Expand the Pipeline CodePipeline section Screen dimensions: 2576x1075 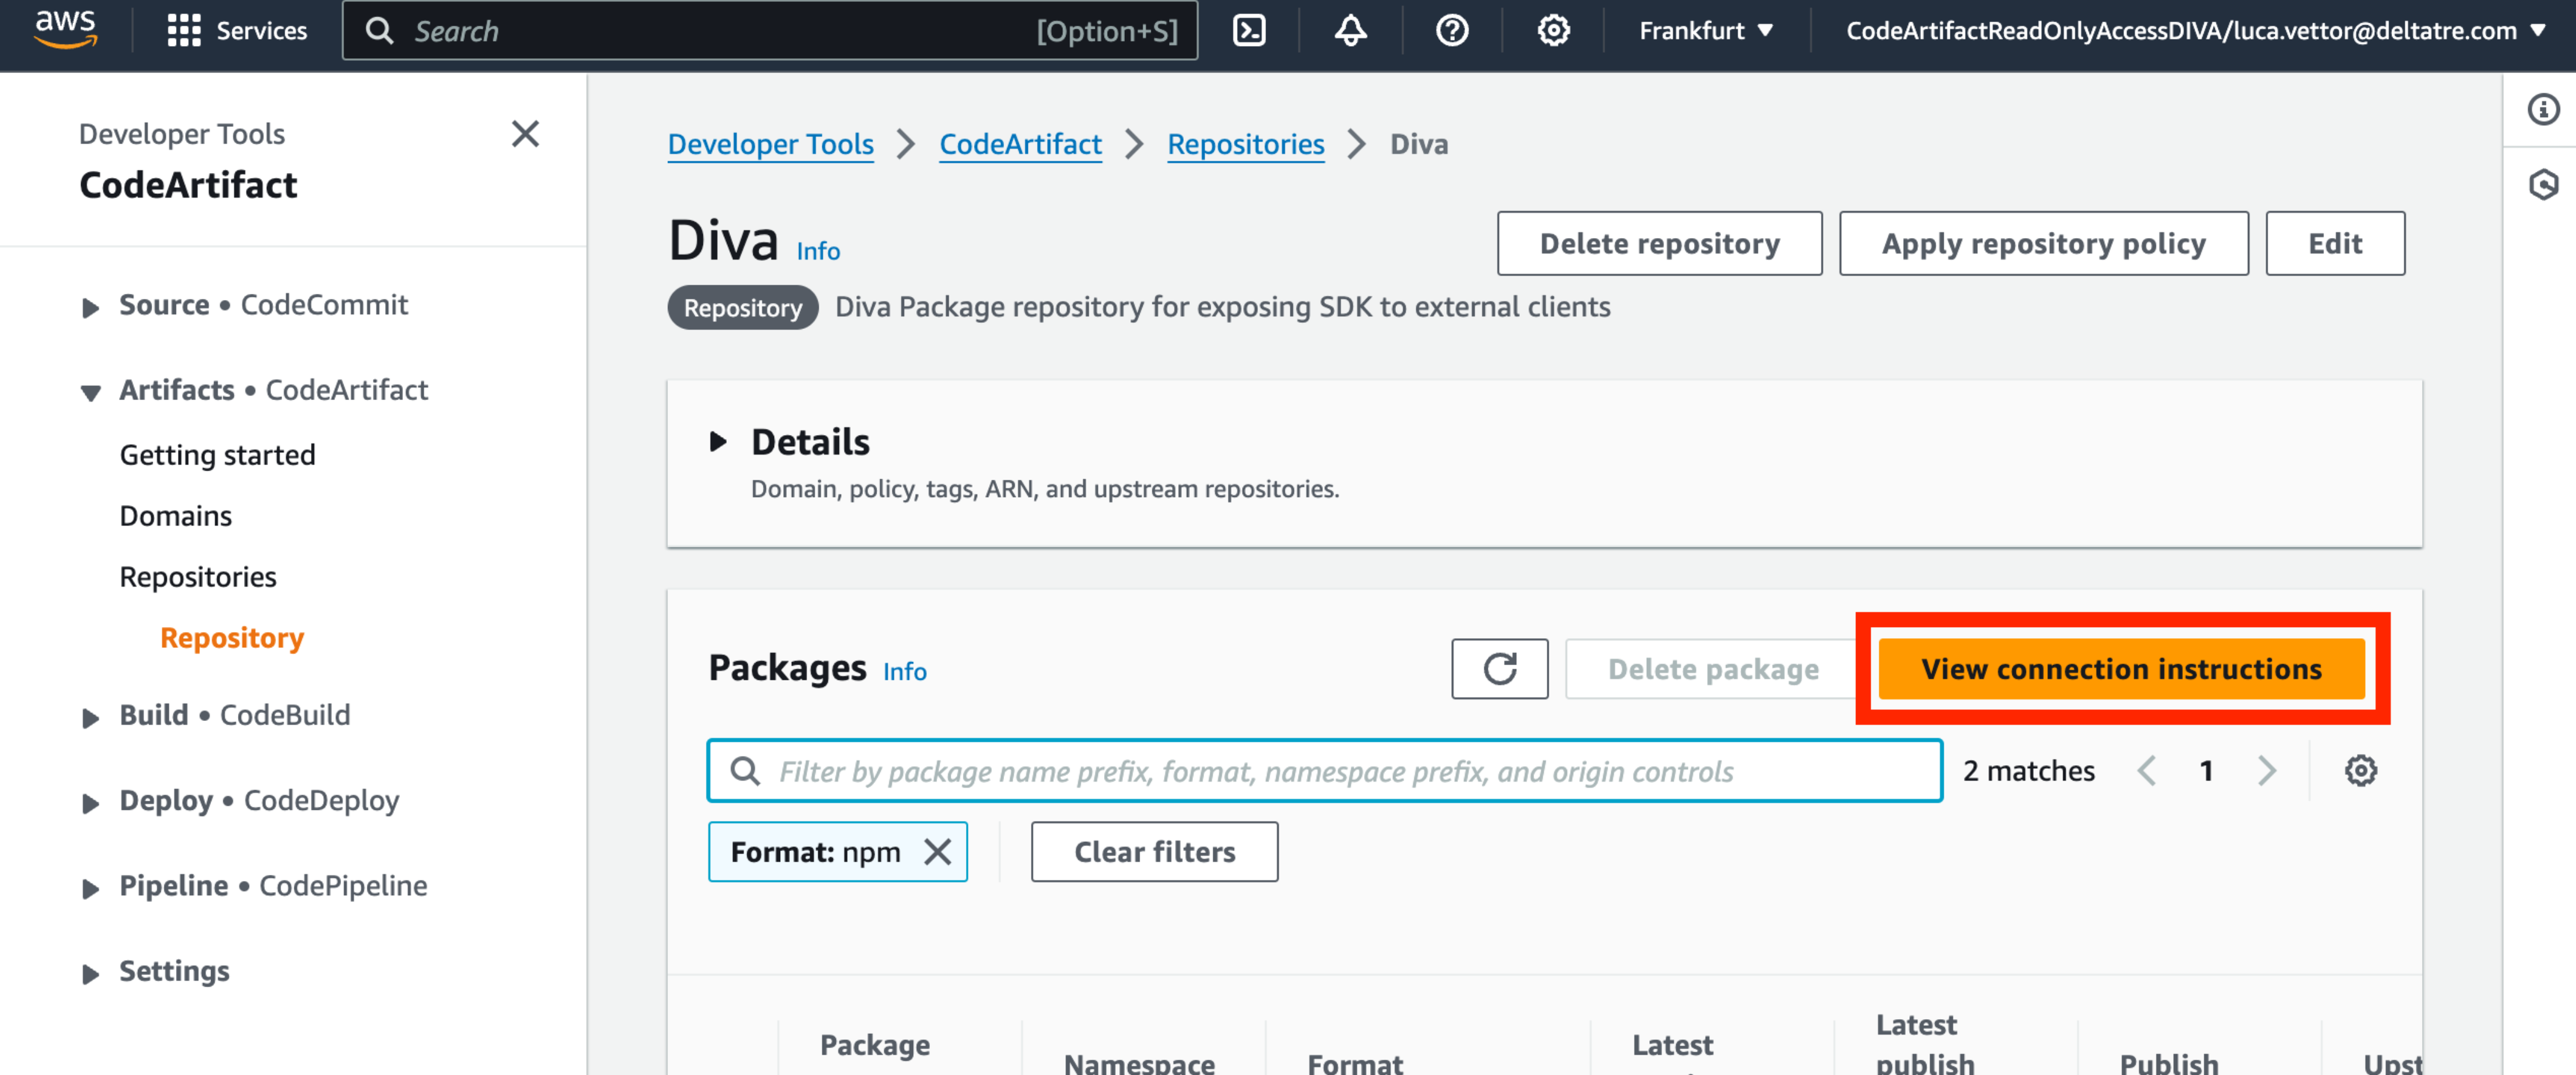(90, 888)
